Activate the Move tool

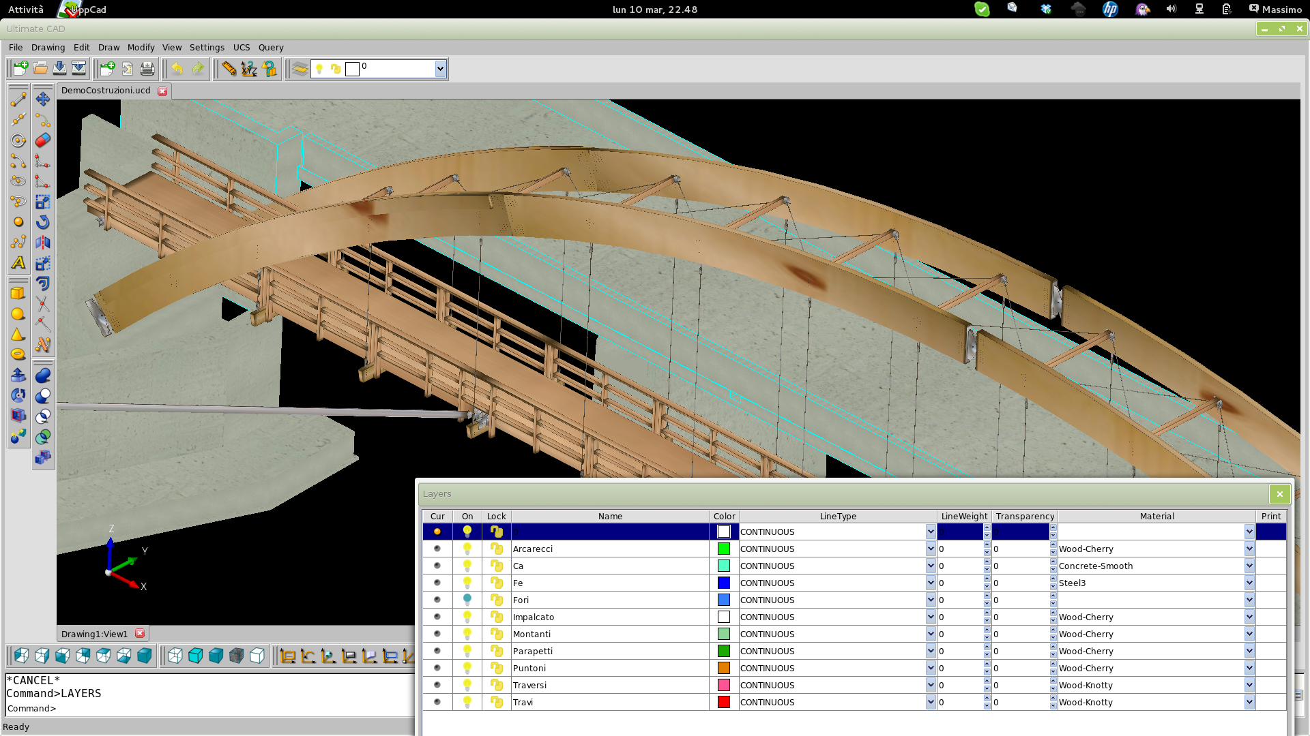[x=43, y=99]
